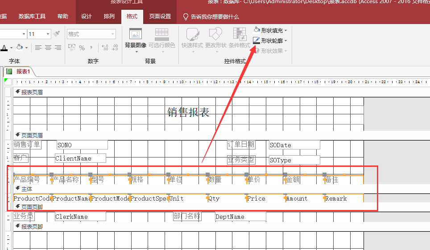
Task: Open the Help tab
Action: tap(63, 16)
